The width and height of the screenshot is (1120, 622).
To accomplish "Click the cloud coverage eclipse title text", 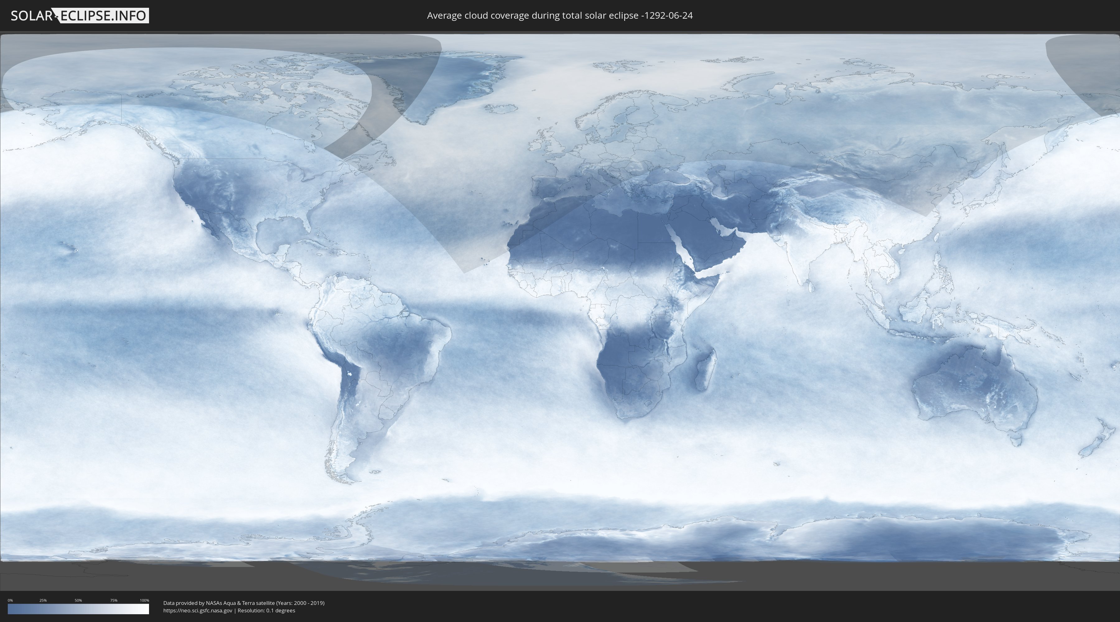I will pos(560,16).
